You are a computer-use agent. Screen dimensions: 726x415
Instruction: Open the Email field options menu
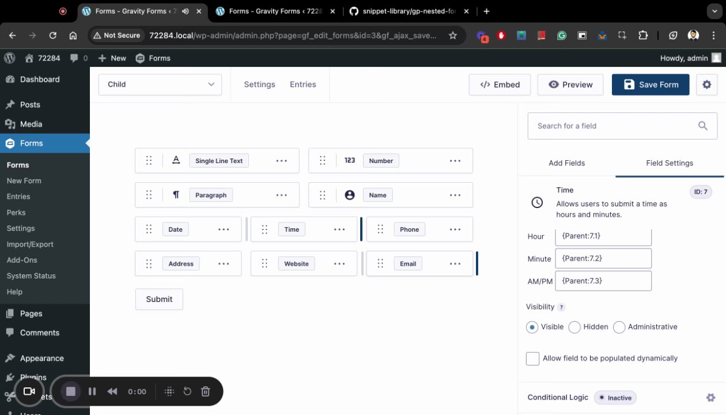455,264
